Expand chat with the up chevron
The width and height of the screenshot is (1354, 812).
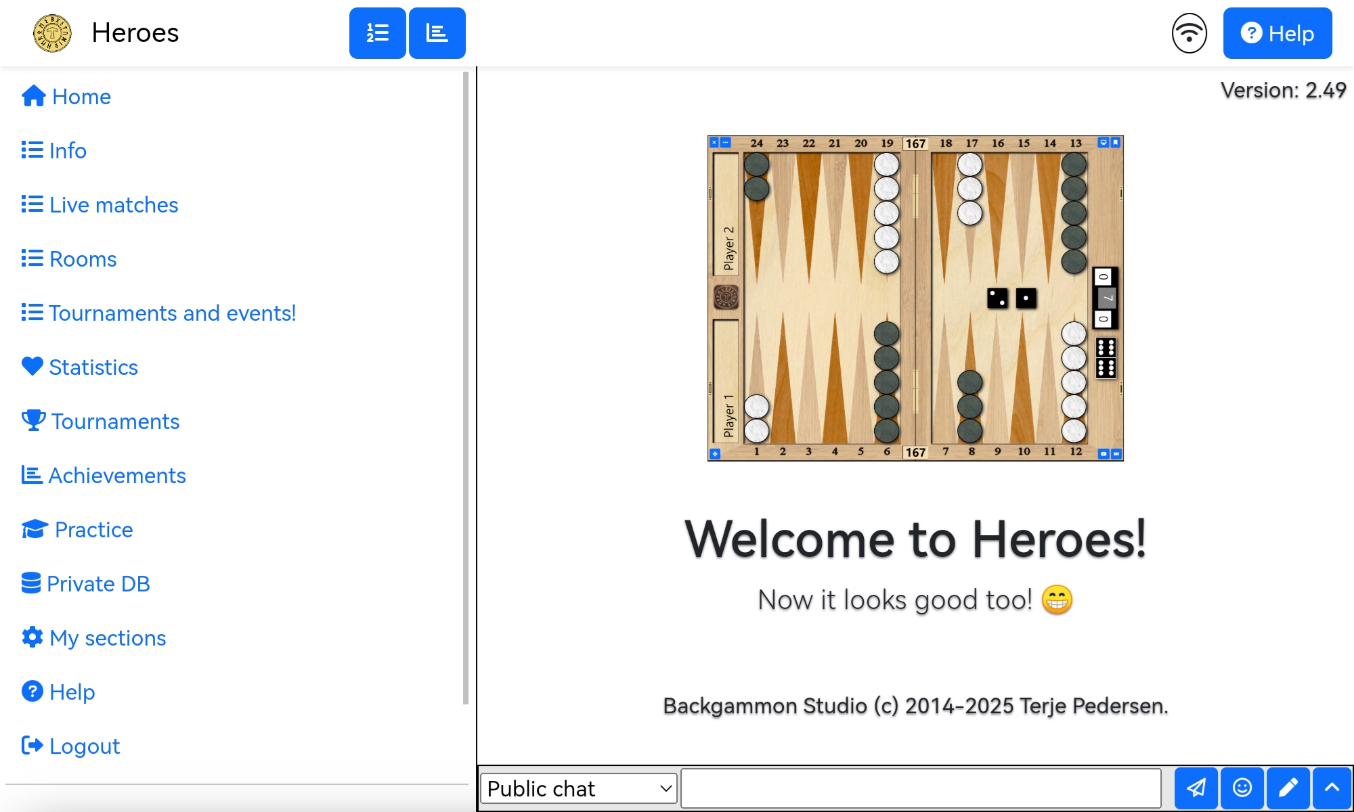[1332, 788]
